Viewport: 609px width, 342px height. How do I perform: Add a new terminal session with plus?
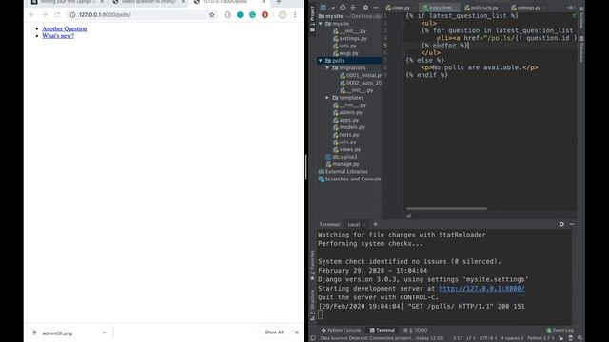pyautogui.click(x=375, y=224)
